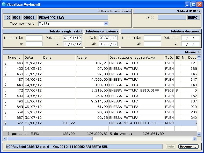The width and height of the screenshot is (204, 153).
Task: Click the attachment icon on row 450
Action: [x=5, y=74]
